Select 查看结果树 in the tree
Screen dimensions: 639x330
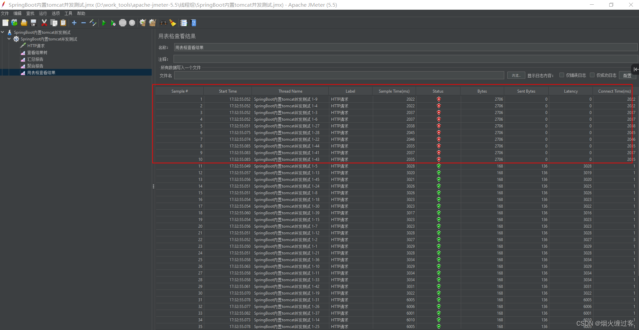(37, 52)
